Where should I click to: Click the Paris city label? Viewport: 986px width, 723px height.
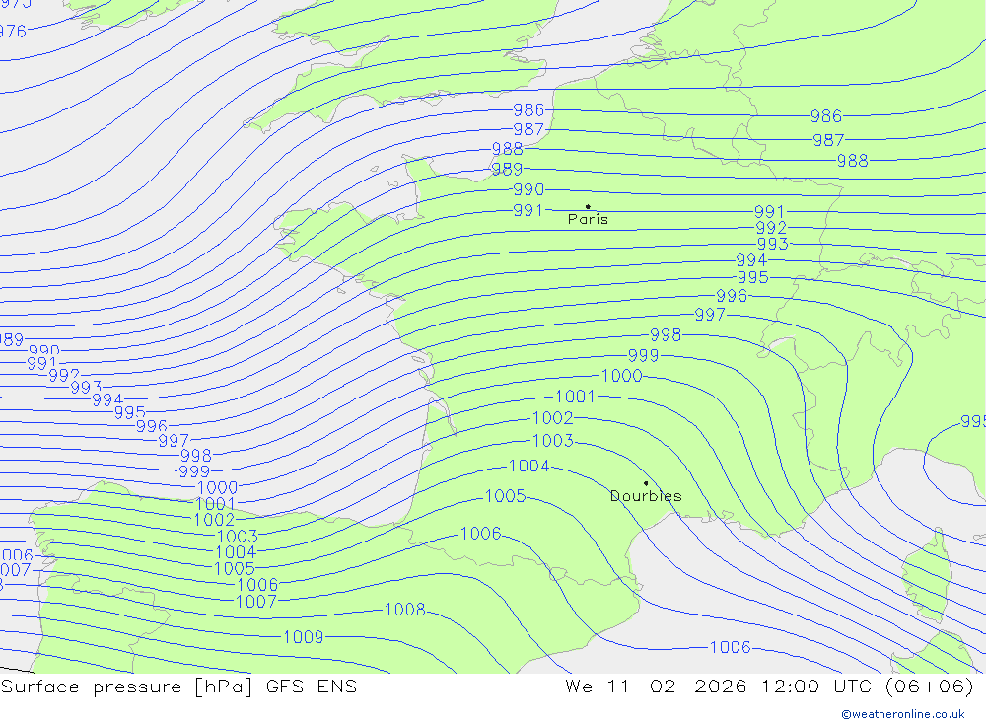click(x=588, y=219)
